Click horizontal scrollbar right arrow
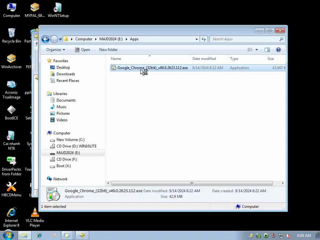This screenshot has width=320, height=240. 283,183
